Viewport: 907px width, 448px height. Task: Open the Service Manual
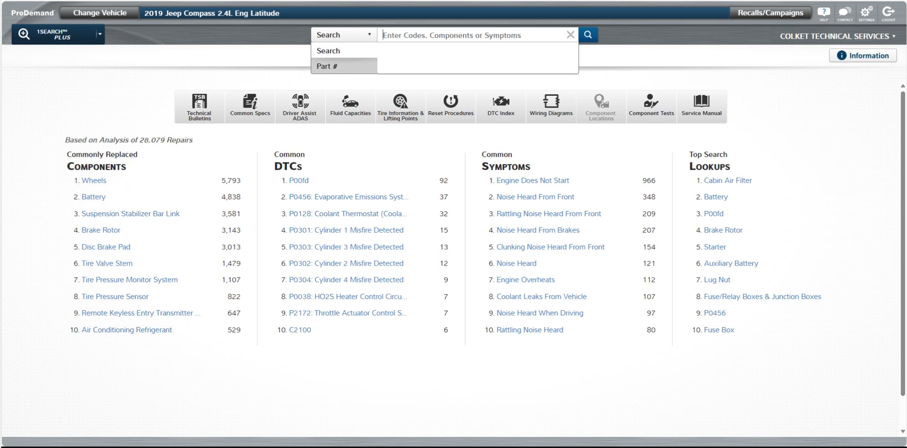pos(701,106)
